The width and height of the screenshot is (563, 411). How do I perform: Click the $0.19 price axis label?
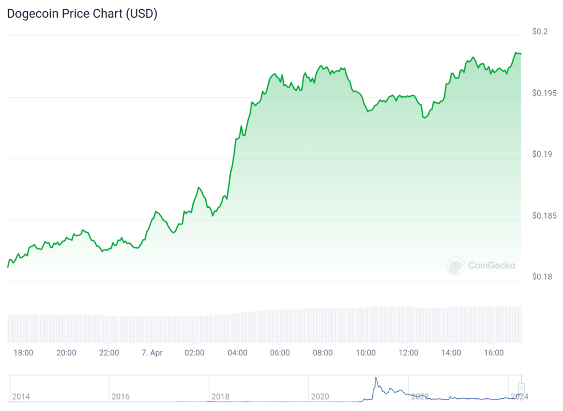[x=542, y=154]
